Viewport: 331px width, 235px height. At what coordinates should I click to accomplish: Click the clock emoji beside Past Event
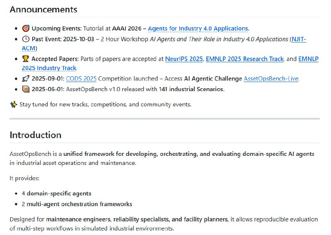tap(26, 39)
